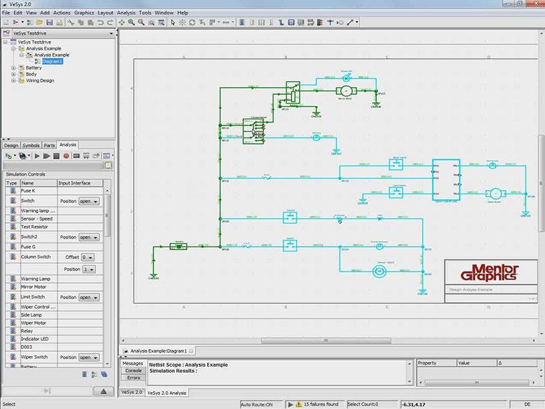Click the Console button in output panel

[x=133, y=370]
